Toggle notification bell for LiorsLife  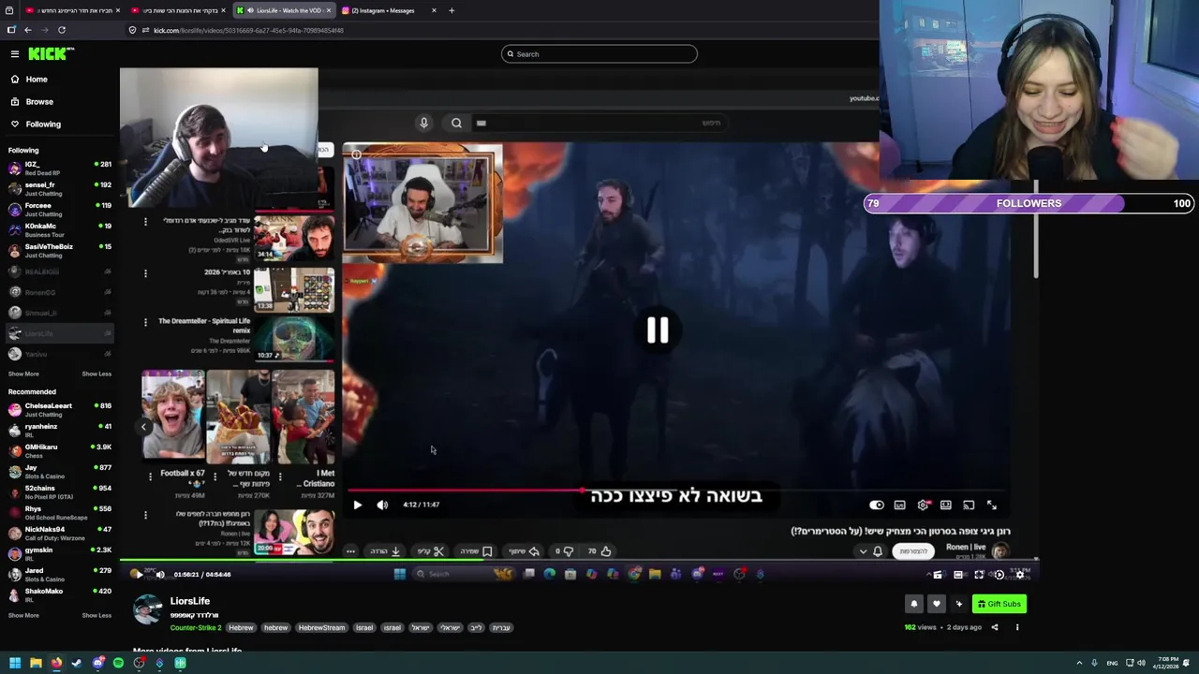click(914, 604)
